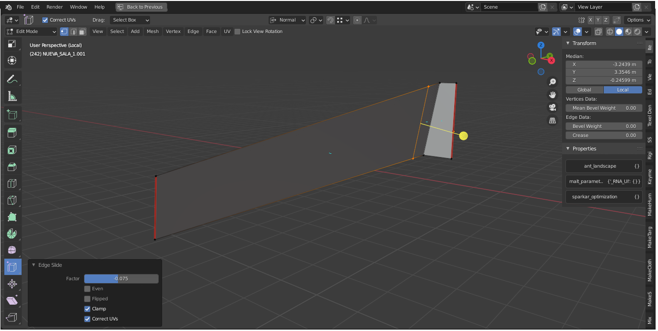This screenshot has width=658, height=331.
Task: Adjust the Edge Slide Factor slider
Action: (121, 279)
